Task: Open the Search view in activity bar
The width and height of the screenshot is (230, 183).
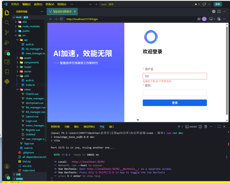Action: point(7,23)
